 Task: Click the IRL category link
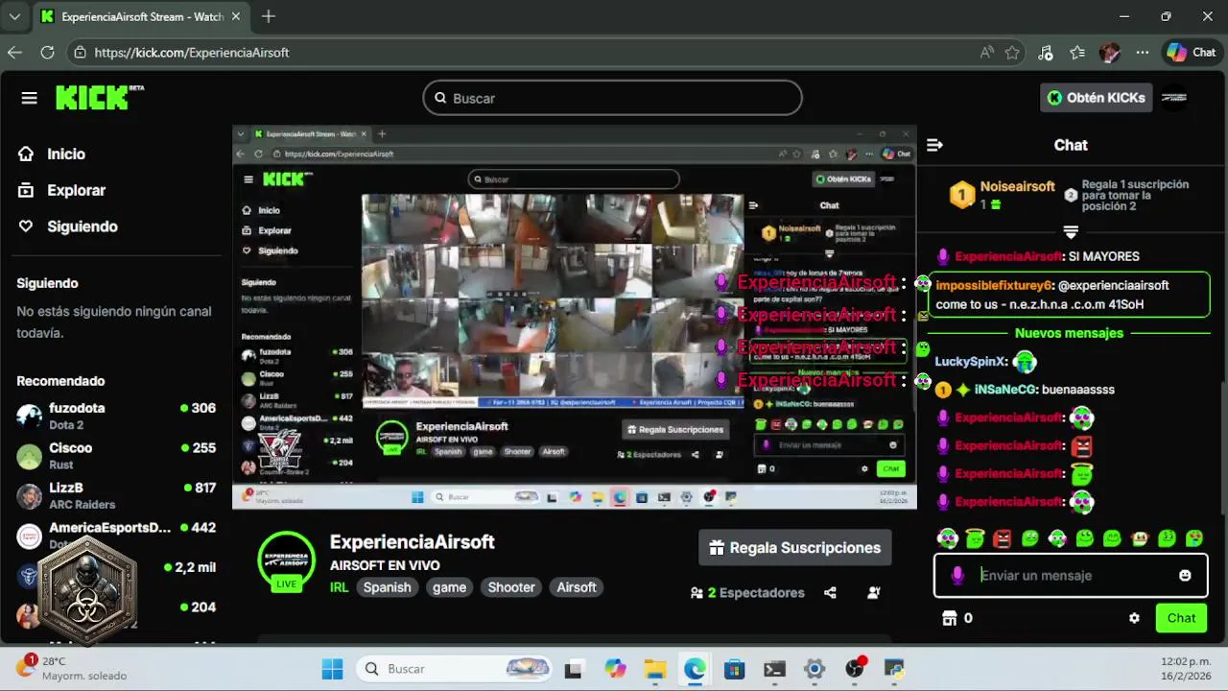[339, 587]
